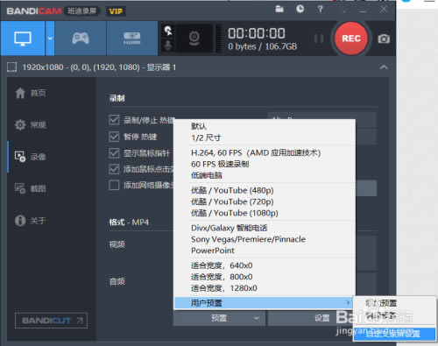
Task: Open the output folder icon in title bar
Action: click(279, 9)
